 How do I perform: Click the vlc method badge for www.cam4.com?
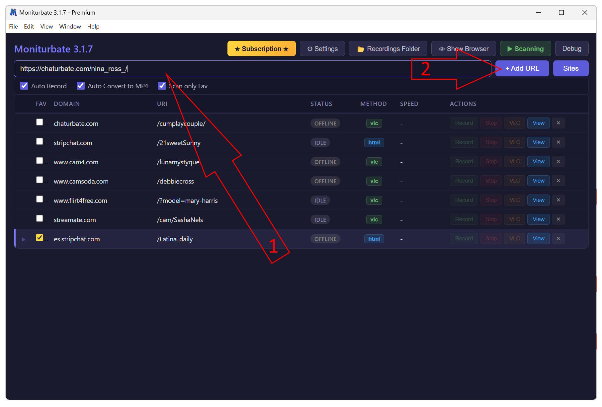click(x=374, y=162)
